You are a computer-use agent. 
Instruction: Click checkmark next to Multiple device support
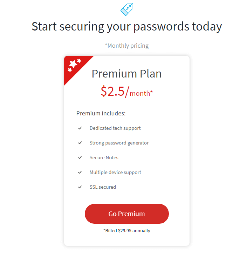point(80,172)
